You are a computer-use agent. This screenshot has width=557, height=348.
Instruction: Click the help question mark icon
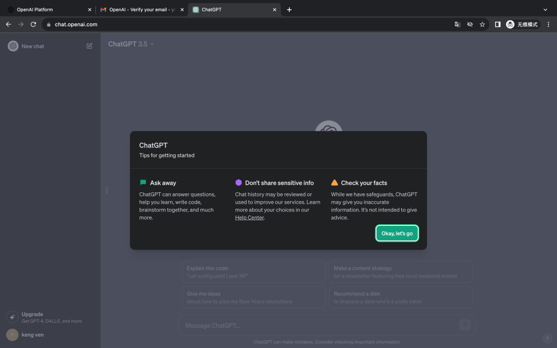click(x=547, y=338)
